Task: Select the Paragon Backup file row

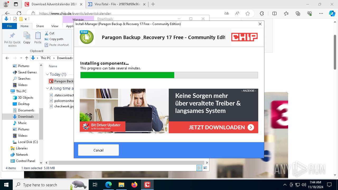Action: click(61, 81)
